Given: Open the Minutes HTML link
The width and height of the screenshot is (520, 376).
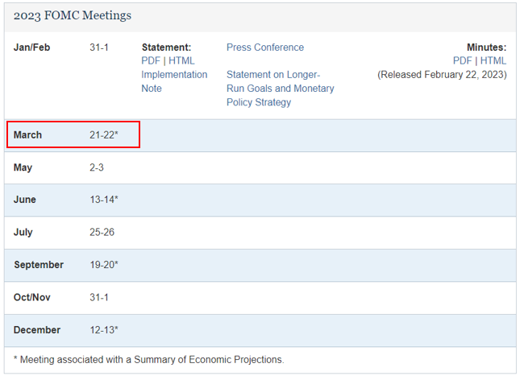Looking at the screenshot, I should pyautogui.click(x=493, y=61).
